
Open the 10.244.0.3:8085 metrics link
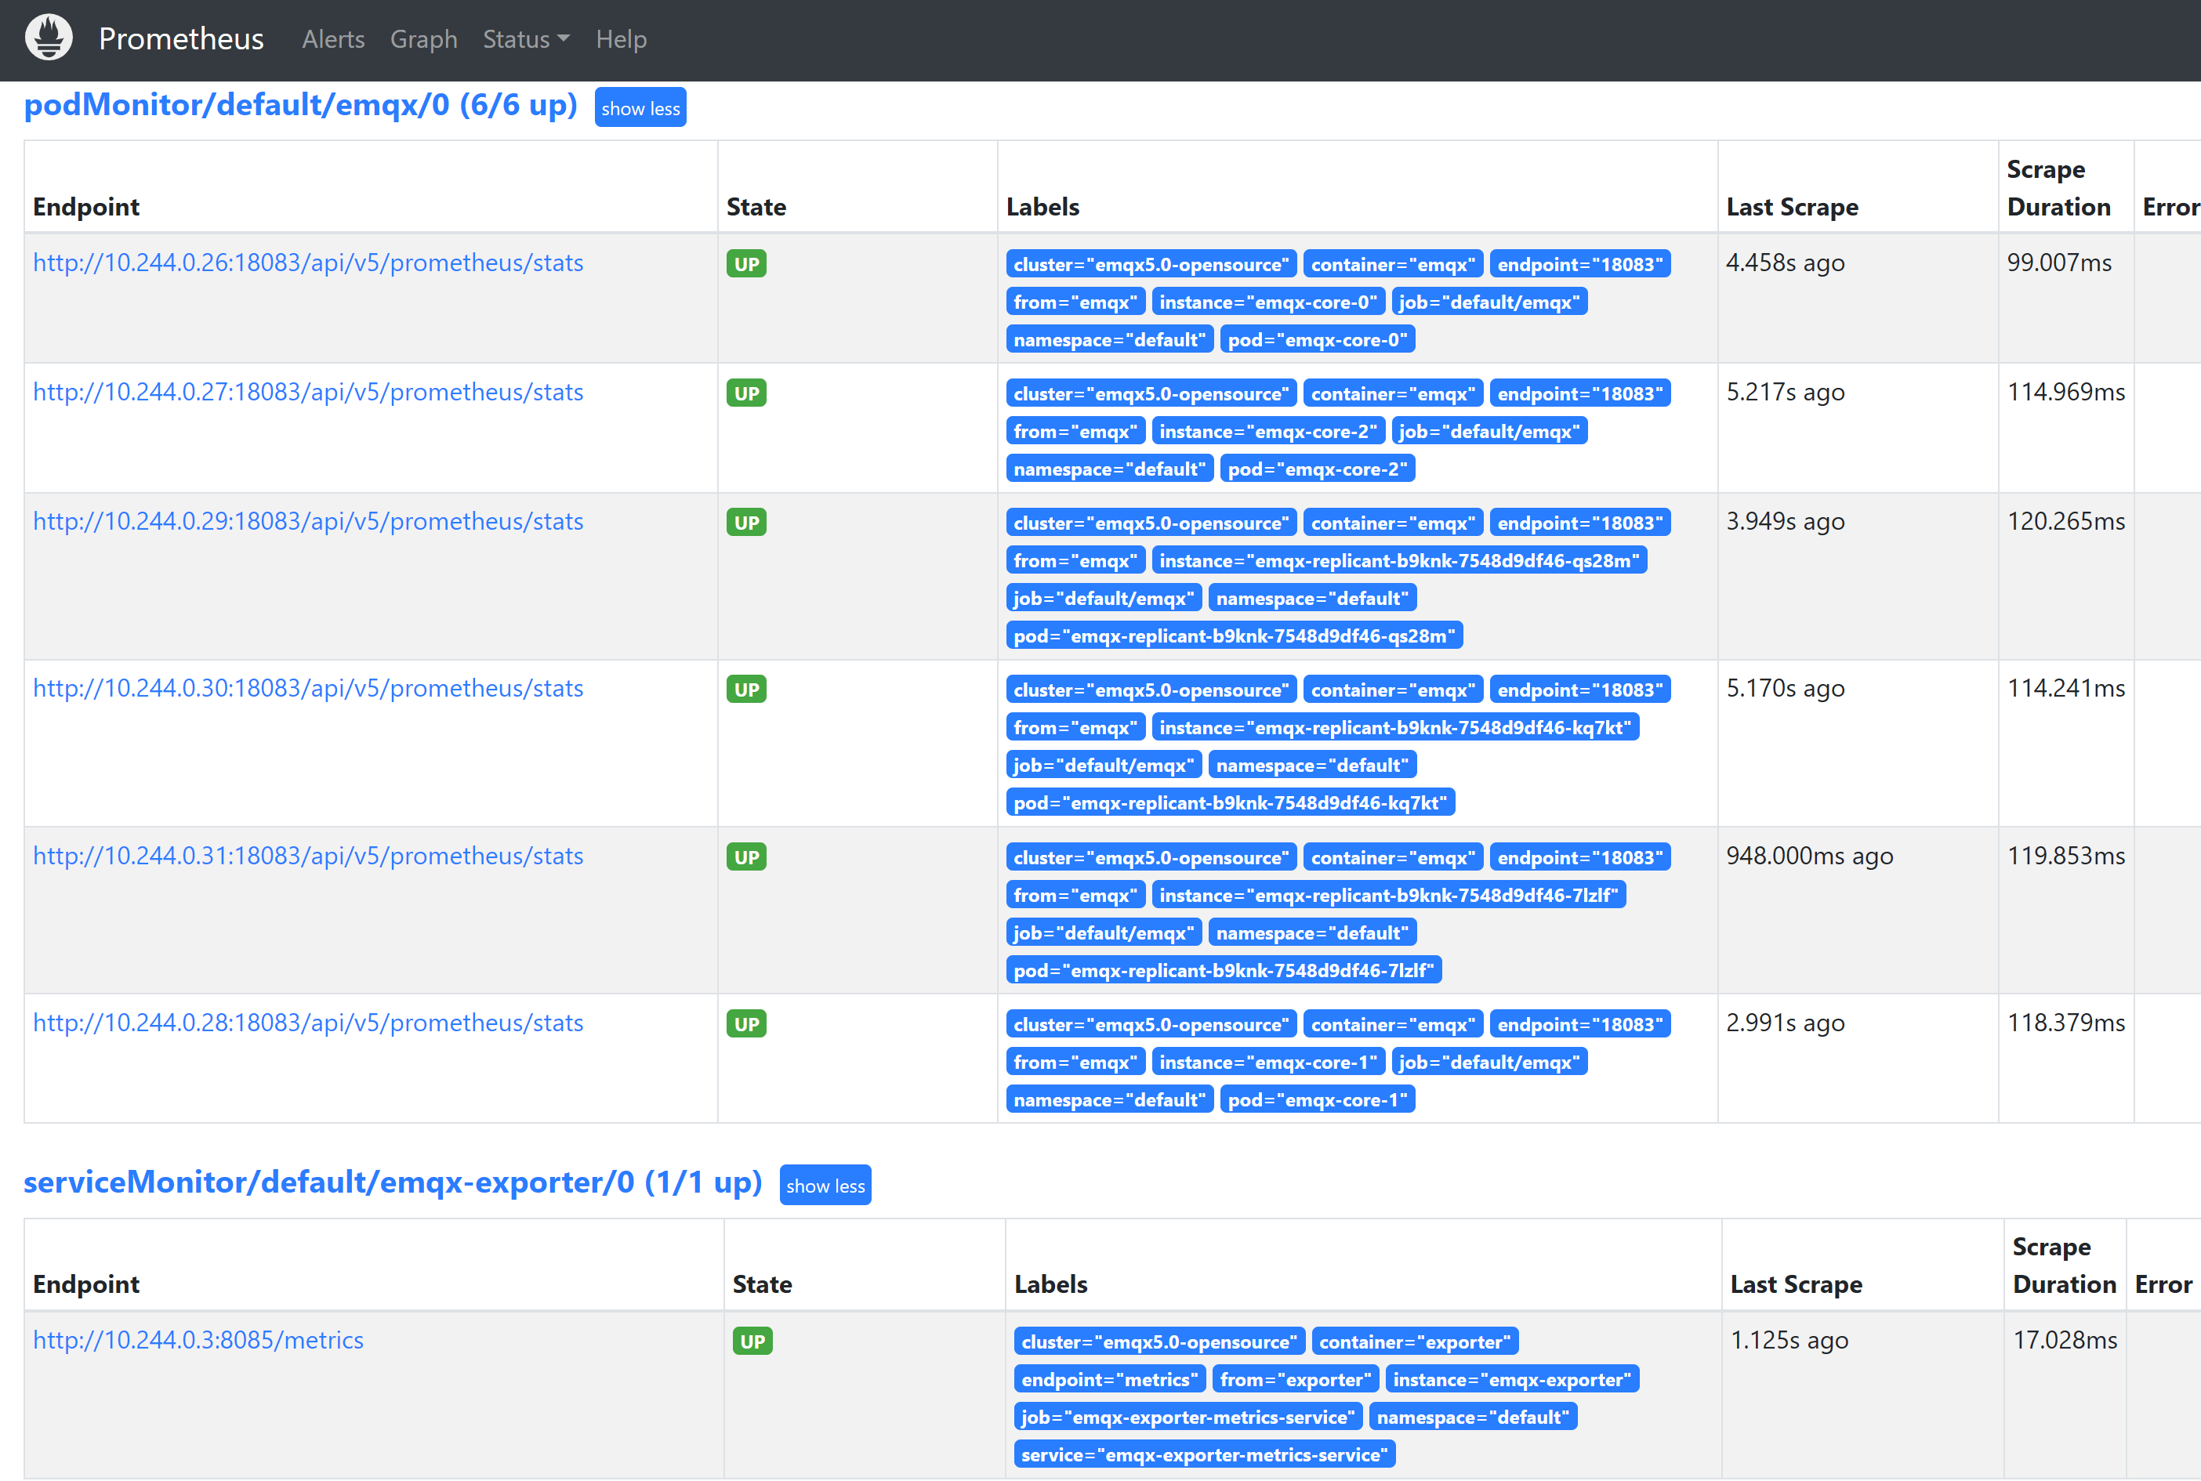(198, 1340)
